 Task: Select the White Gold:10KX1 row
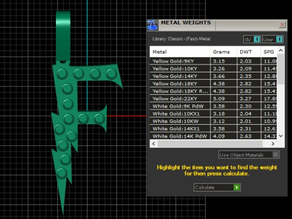[x=214, y=114]
